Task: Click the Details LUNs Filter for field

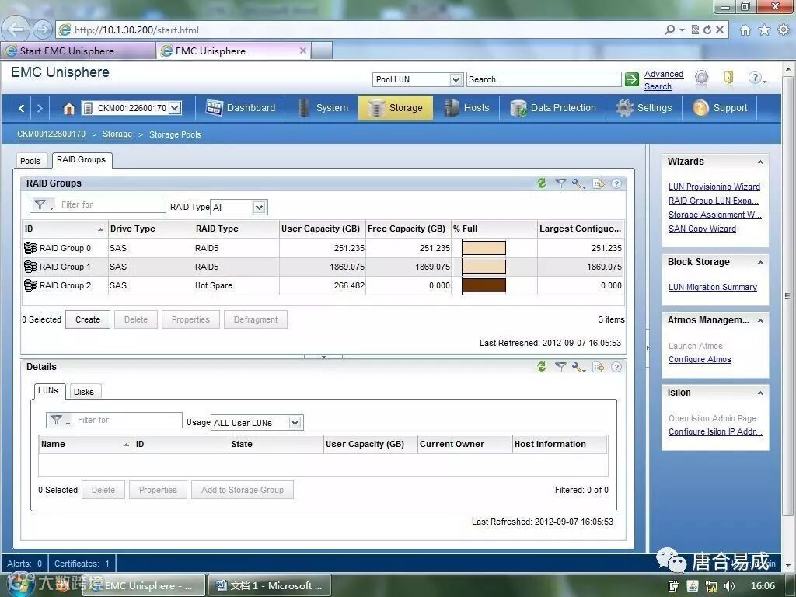Action: click(128, 420)
